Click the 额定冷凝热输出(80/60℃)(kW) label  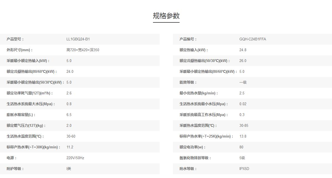(x=32, y=71)
